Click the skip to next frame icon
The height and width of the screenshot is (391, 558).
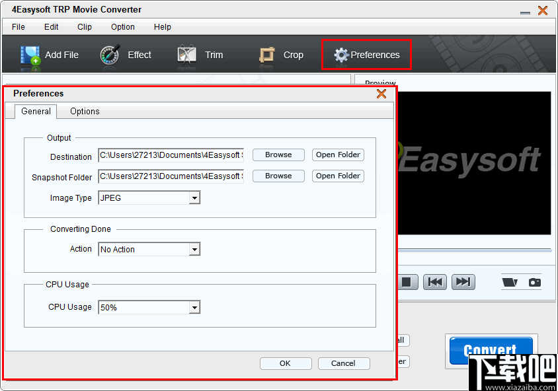pyautogui.click(x=463, y=281)
